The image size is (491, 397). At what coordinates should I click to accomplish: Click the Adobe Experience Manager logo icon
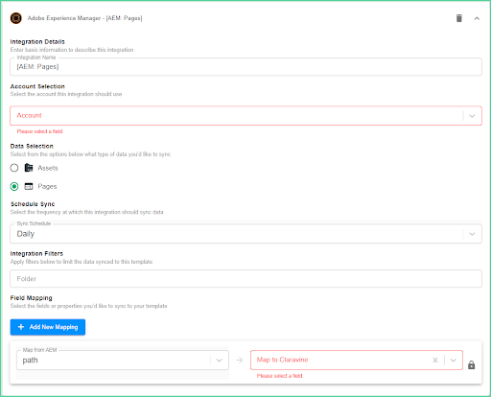pyautogui.click(x=16, y=18)
